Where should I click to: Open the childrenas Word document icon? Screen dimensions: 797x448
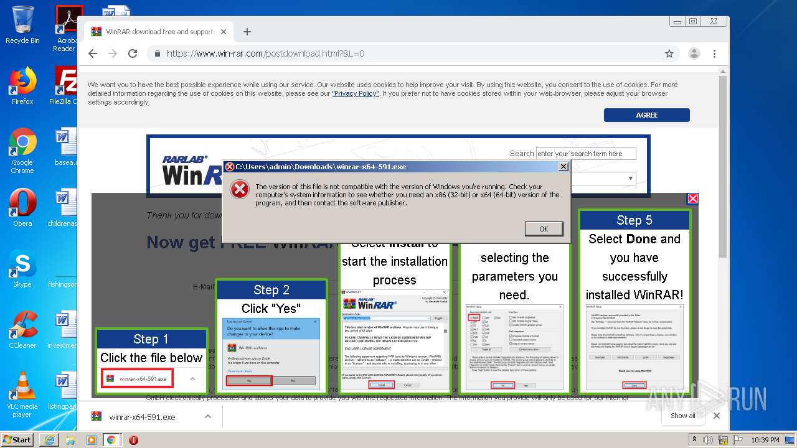pos(63,208)
